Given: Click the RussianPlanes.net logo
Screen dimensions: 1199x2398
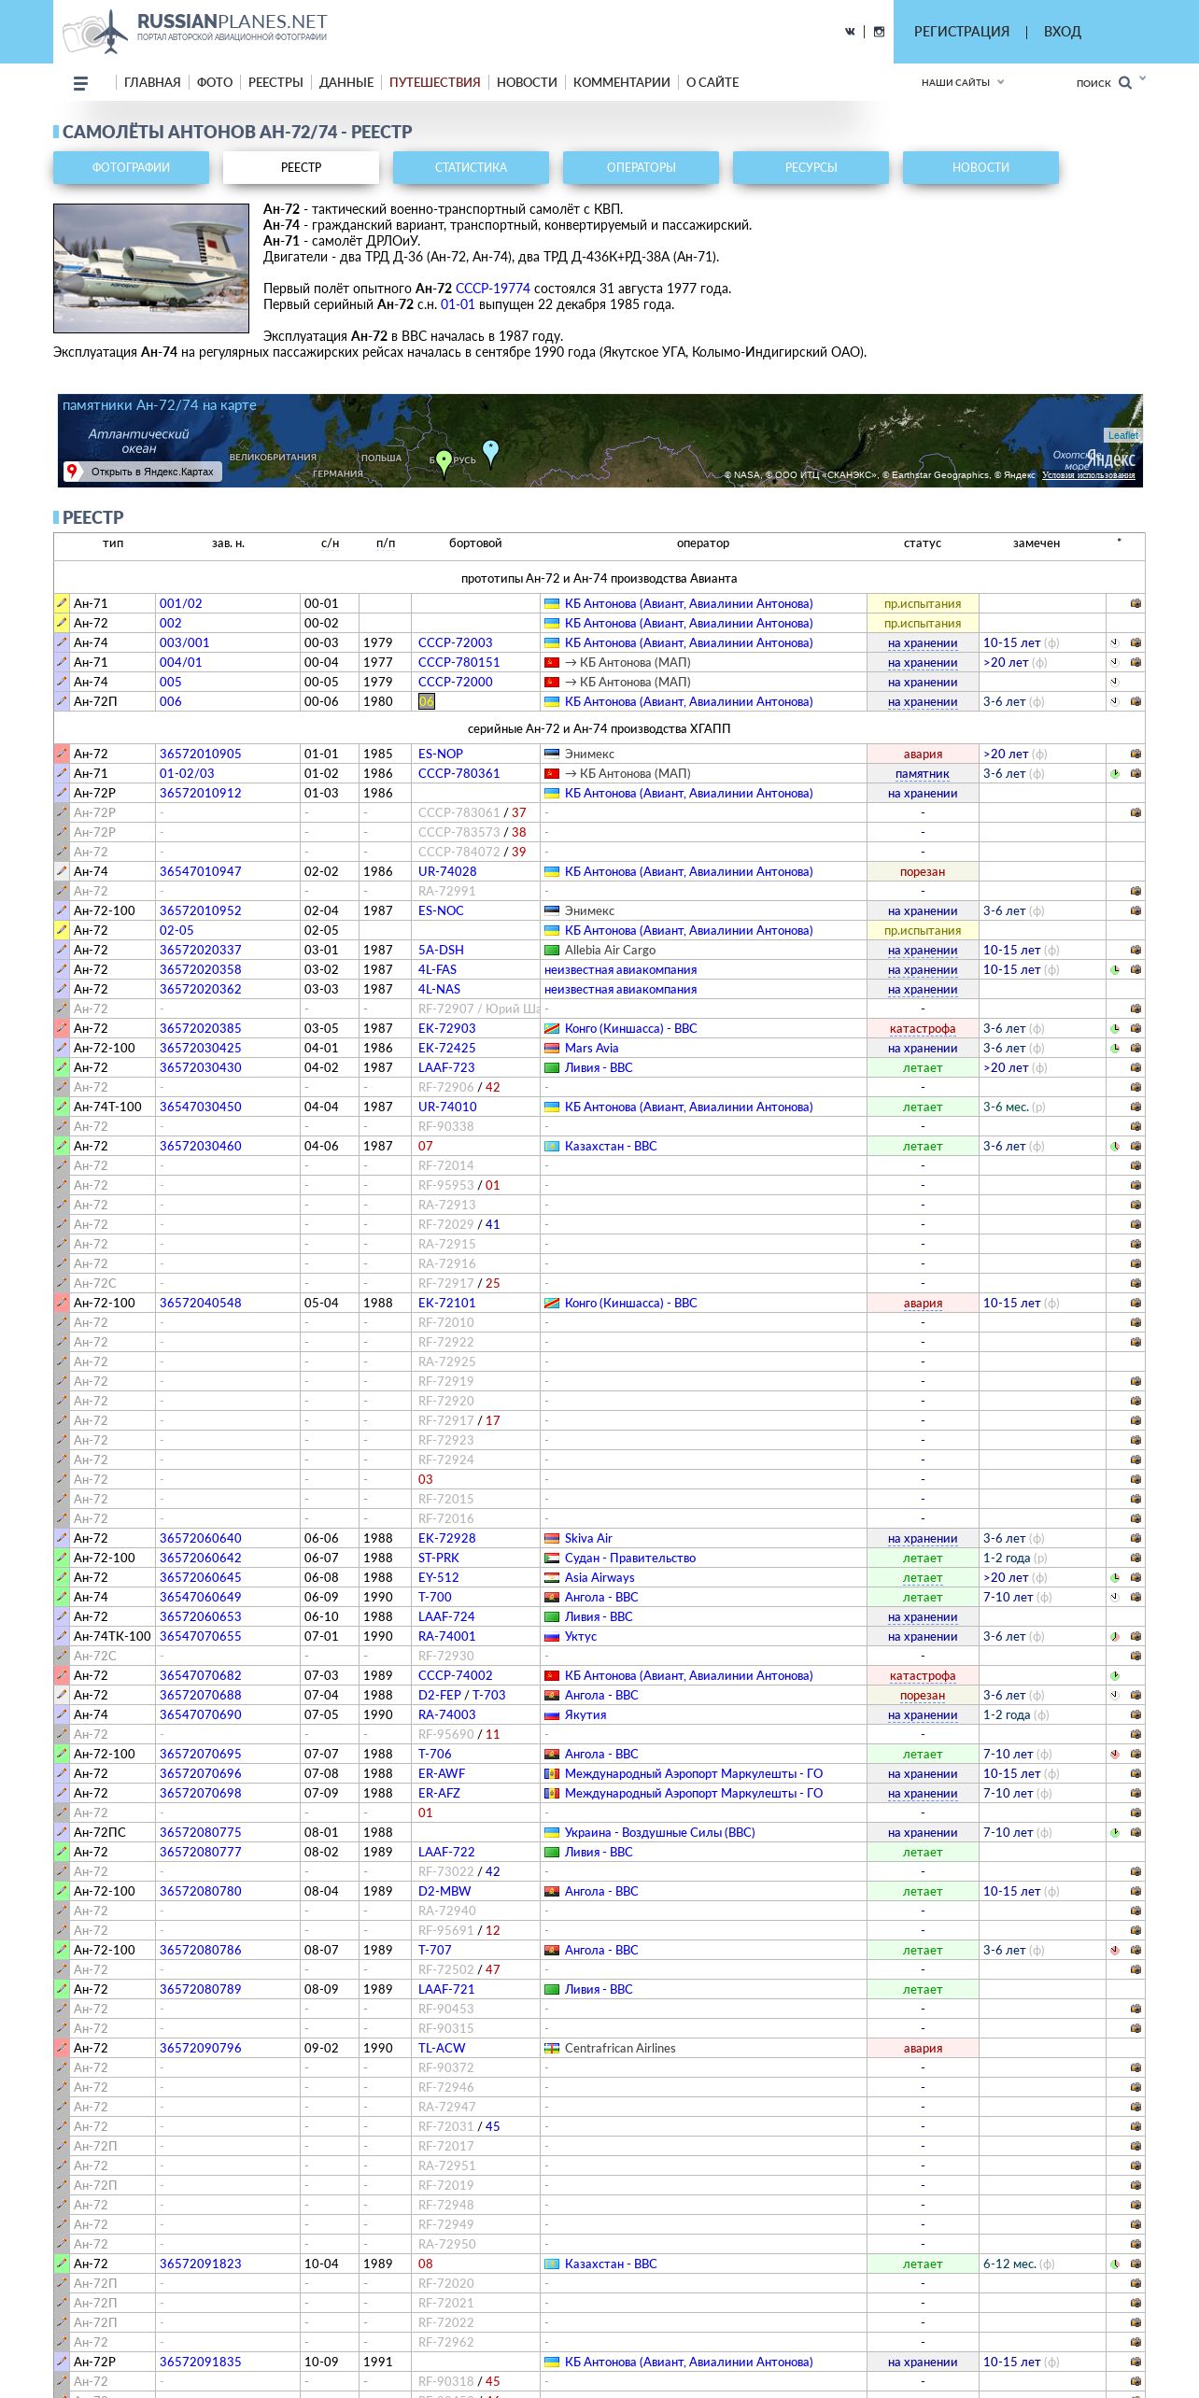Looking at the screenshot, I should tap(194, 31).
